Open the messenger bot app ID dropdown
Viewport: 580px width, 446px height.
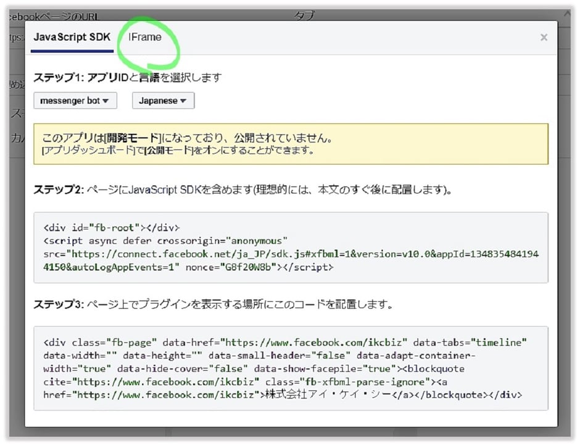point(75,100)
